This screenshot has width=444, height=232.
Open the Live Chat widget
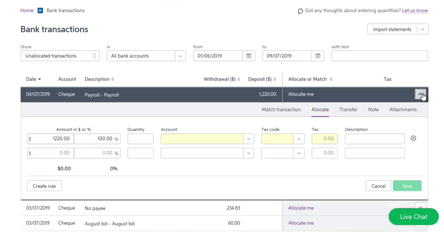pos(414,217)
